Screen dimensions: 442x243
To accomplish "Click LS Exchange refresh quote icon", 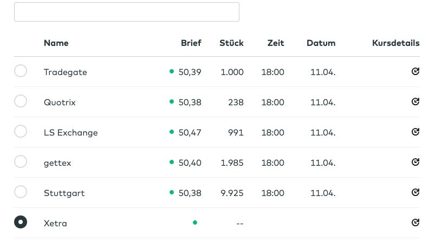I will pyautogui.click(x=415, y=132).
